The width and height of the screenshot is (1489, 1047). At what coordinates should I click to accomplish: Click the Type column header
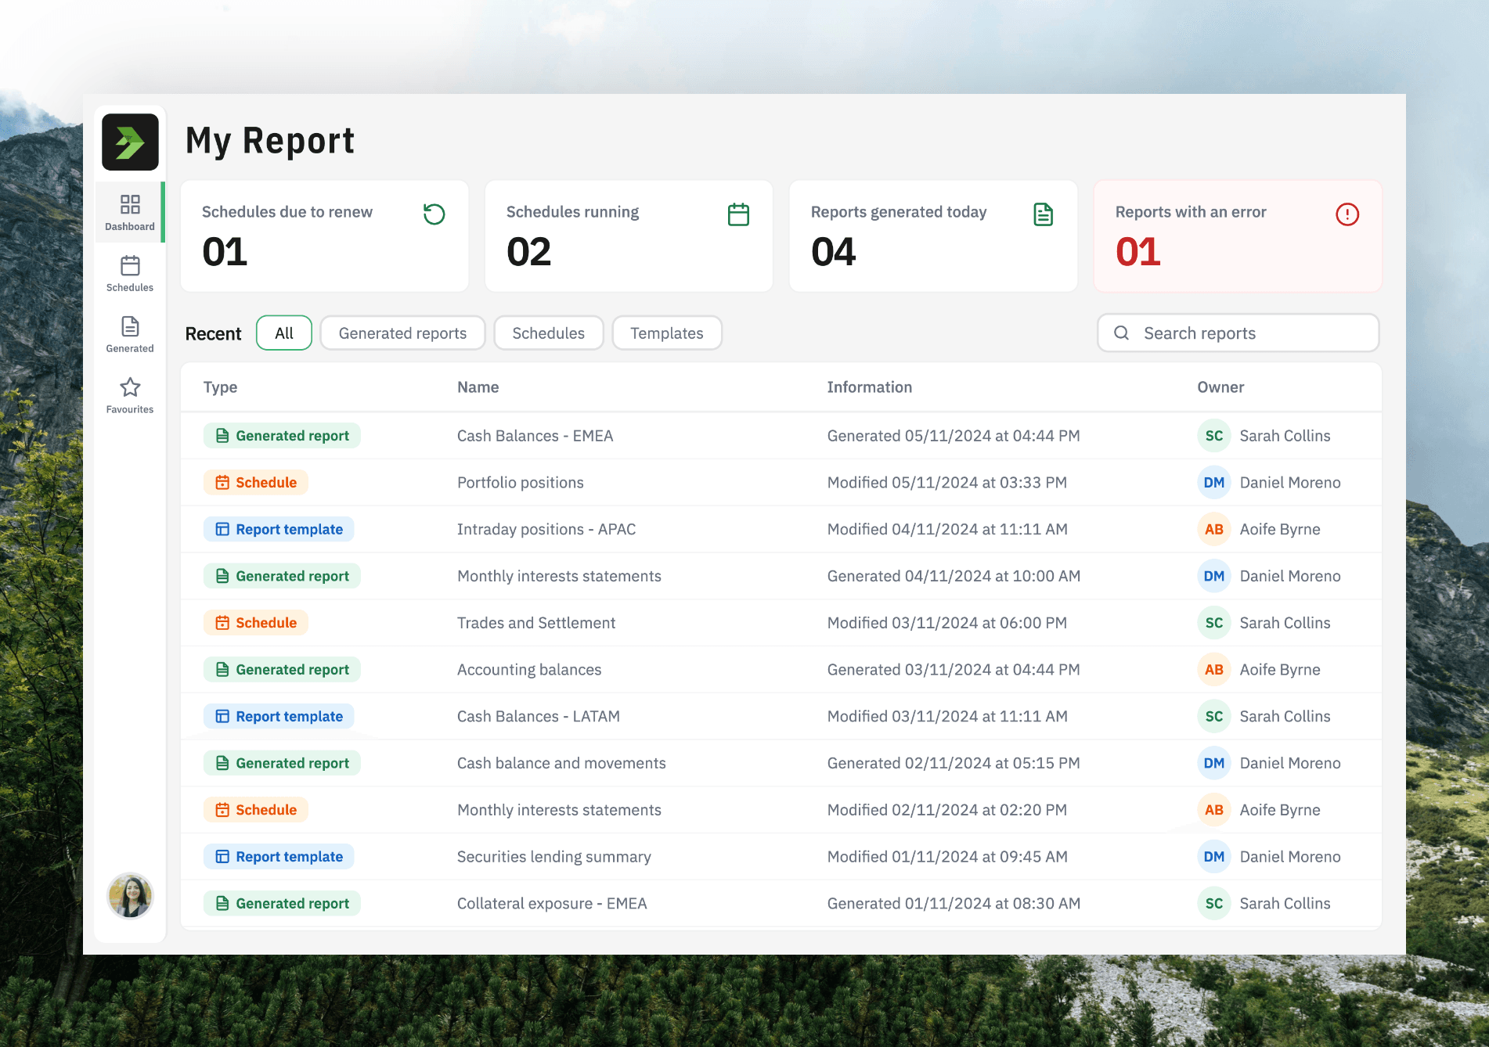tap(220, 387)
